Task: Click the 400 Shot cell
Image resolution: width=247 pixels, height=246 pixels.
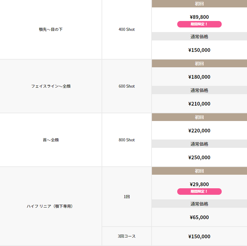Action: click(x=127, y=29)
